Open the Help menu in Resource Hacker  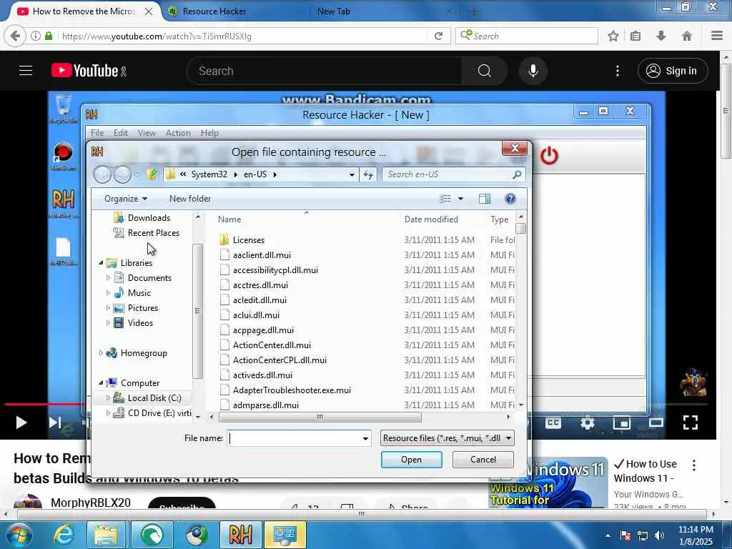click(209, 133)
